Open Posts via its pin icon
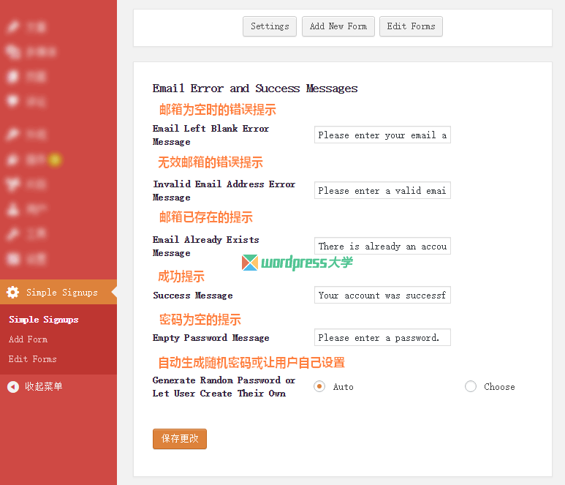 pos(12,27)
